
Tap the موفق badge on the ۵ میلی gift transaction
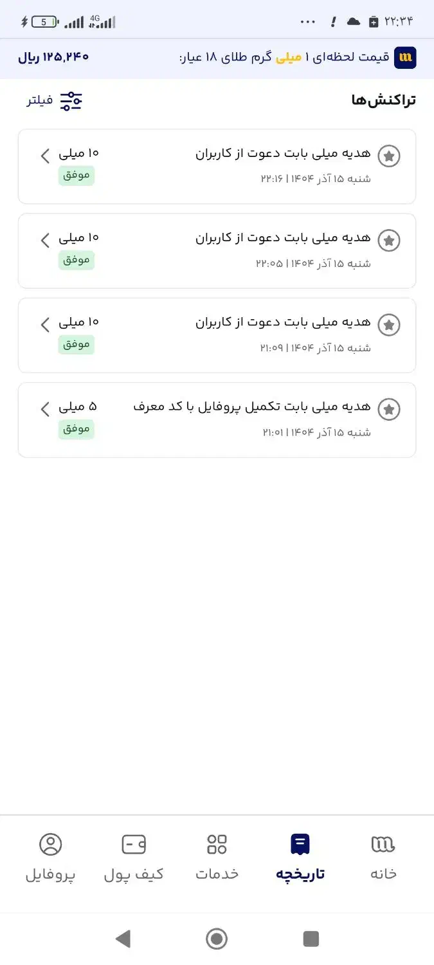(x=76, y=429)
